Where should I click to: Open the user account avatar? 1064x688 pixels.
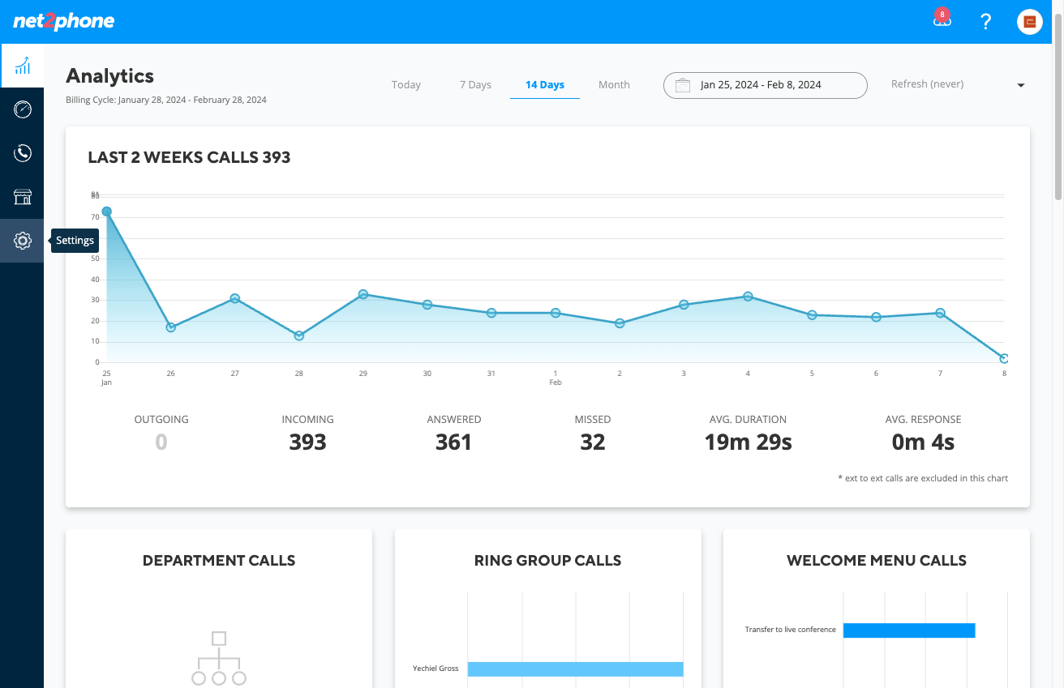(x=1030, y=22)
